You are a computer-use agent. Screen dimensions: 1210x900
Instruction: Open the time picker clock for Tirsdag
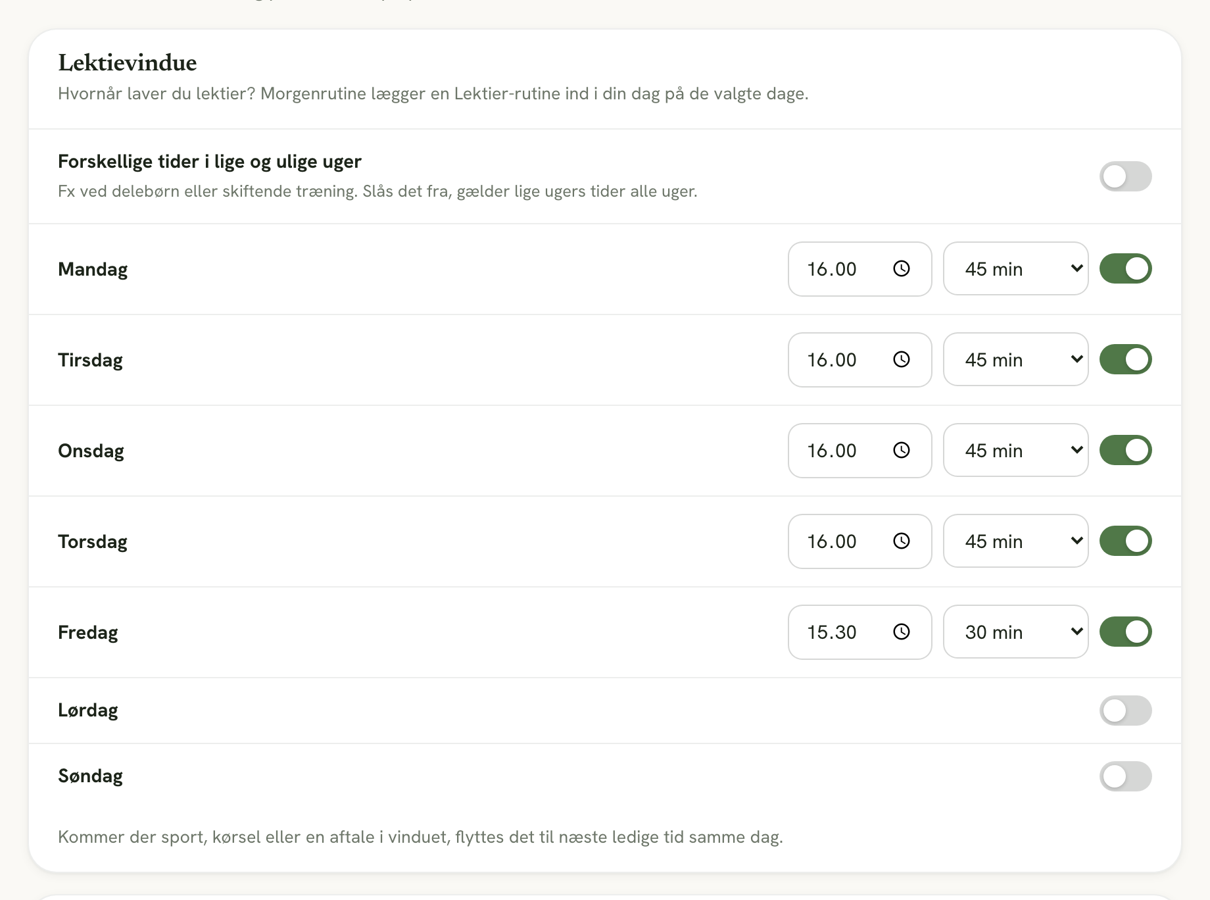coord(902,359)
